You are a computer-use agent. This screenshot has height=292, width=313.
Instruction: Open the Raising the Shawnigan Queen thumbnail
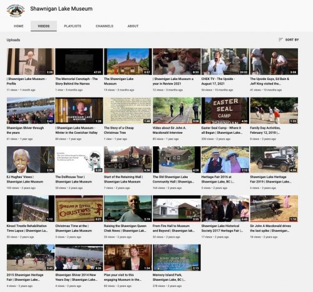(x=128, y=208)
